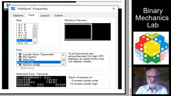Click the Size list scroll-down arrow
This screenshot has height=96, width=171.
34,43
